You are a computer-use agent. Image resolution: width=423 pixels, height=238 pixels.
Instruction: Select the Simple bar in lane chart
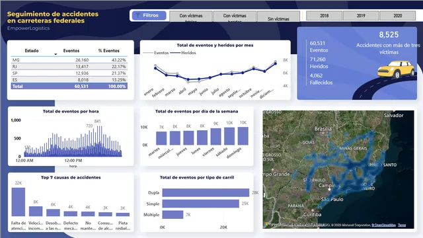click(x=201, y=204)
